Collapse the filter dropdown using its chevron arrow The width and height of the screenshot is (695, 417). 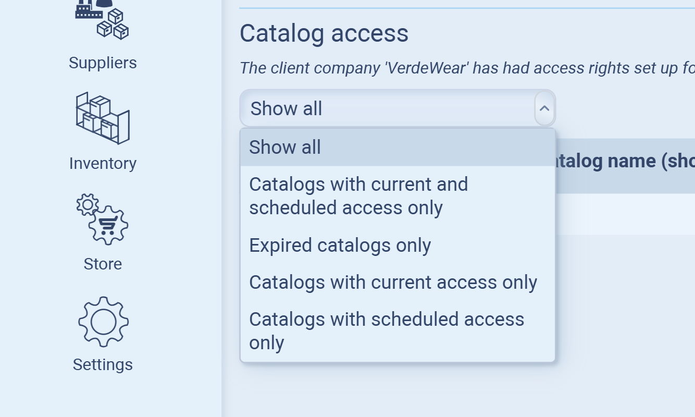click(x=544, y=108)
